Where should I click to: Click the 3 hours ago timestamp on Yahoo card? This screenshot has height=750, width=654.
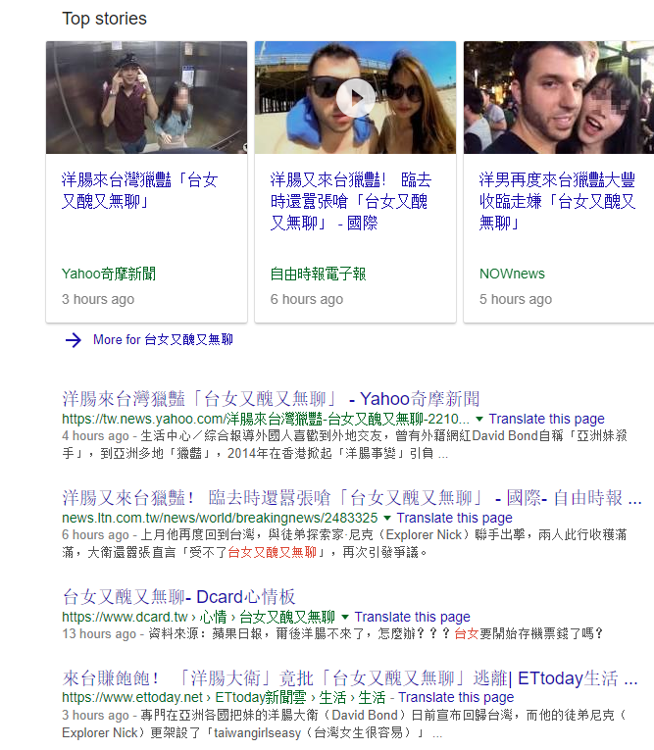click(98, 299)
